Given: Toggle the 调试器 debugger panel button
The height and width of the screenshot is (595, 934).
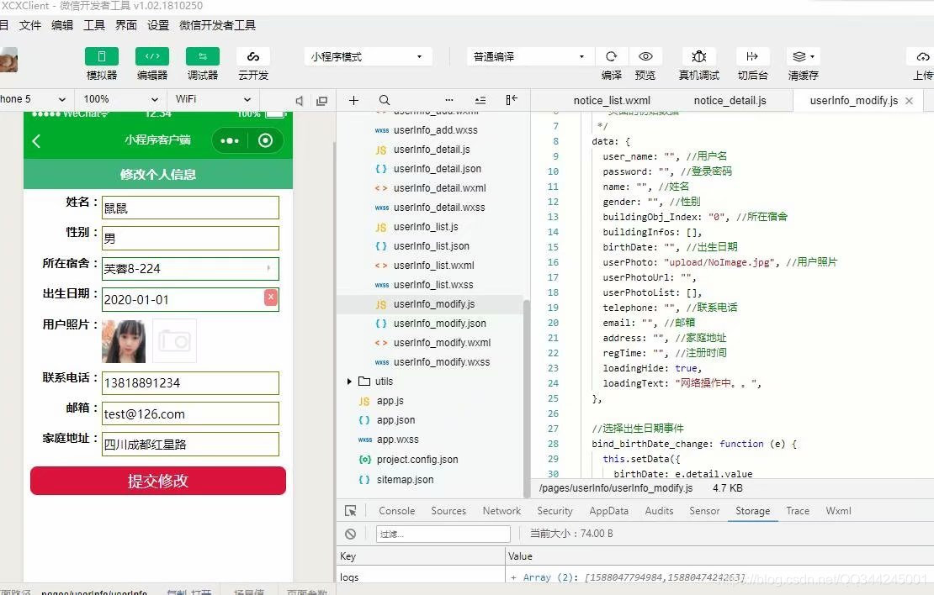Looking at the screenshot, I should (x=203, y=56).
